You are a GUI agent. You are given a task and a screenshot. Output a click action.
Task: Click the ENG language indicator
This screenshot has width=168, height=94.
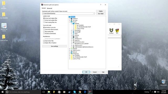158,92
